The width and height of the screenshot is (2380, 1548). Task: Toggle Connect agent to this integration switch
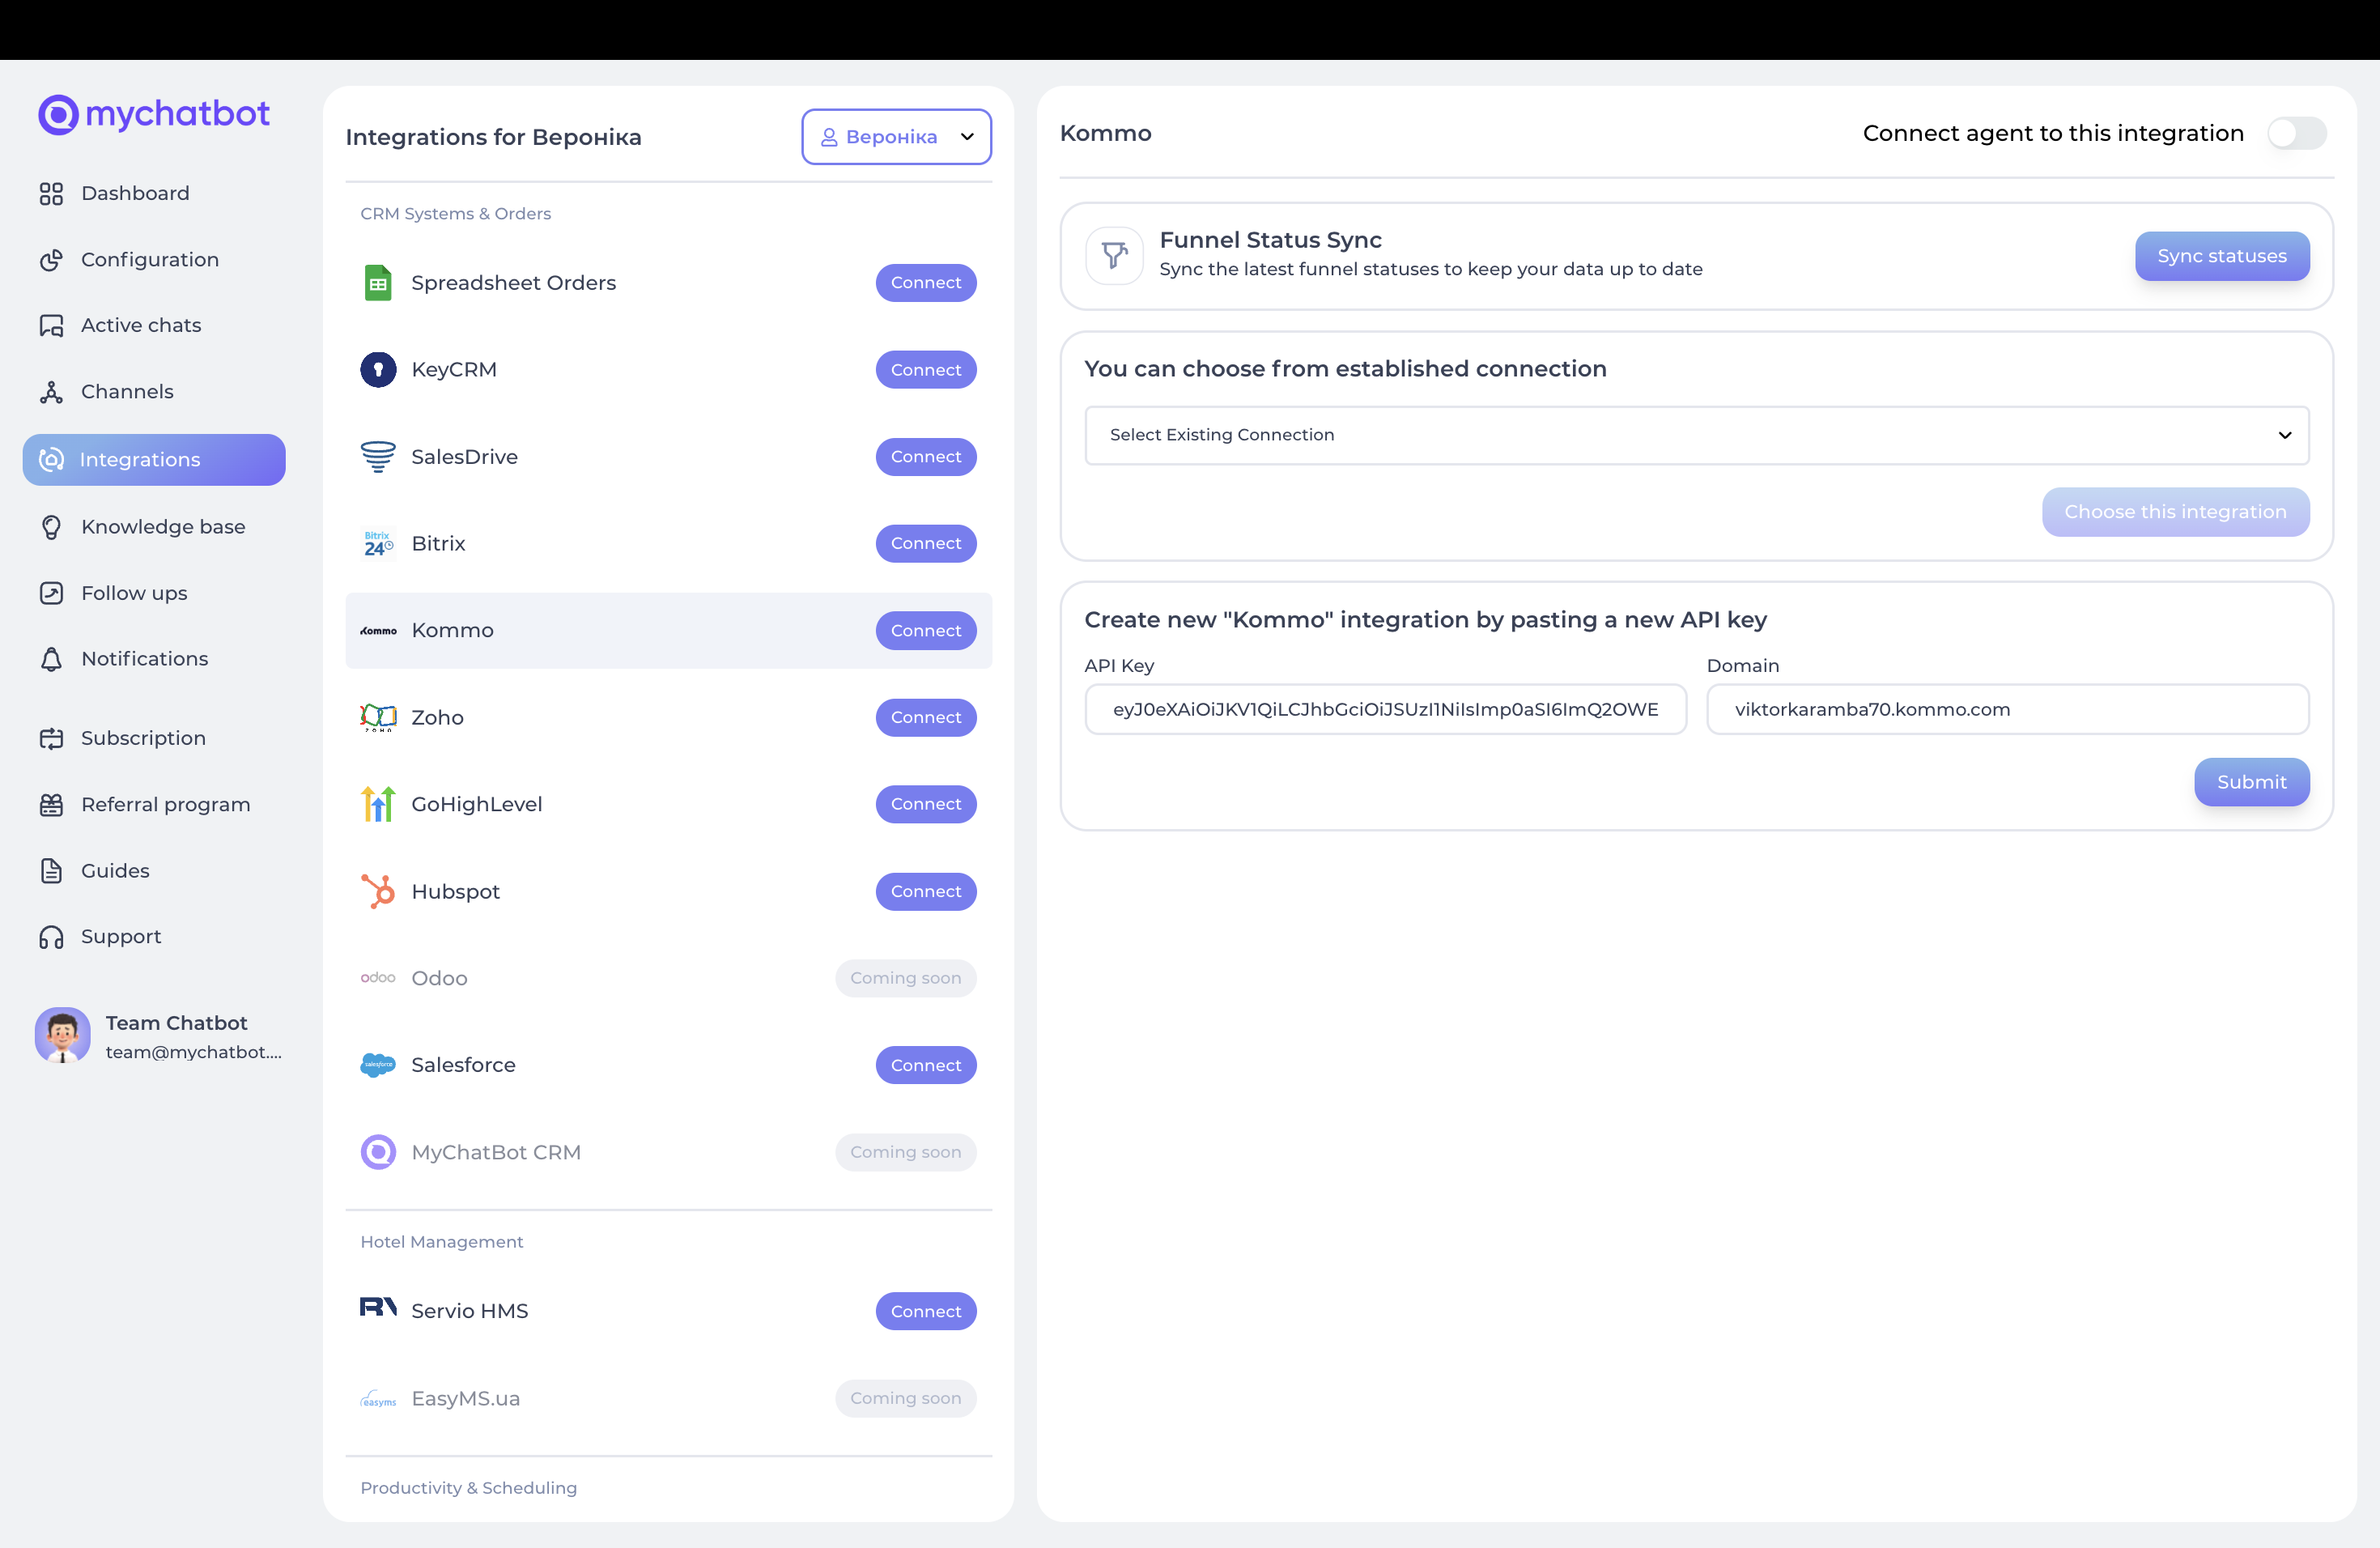click(2296, 133)
